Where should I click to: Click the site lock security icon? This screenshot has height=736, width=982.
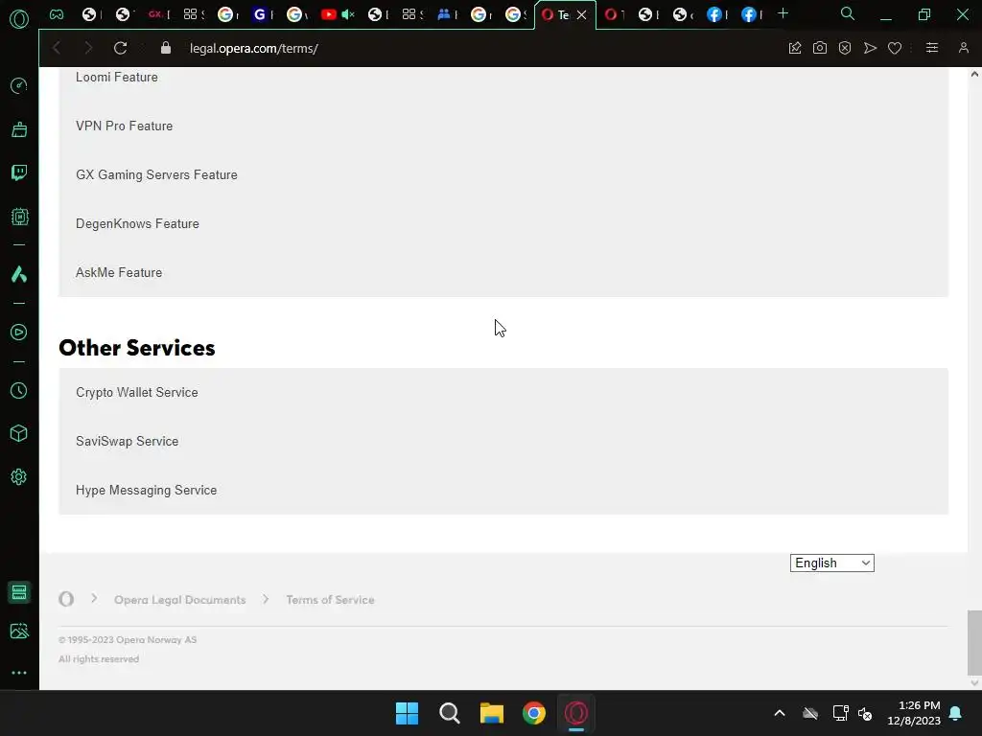pos(165,48)
